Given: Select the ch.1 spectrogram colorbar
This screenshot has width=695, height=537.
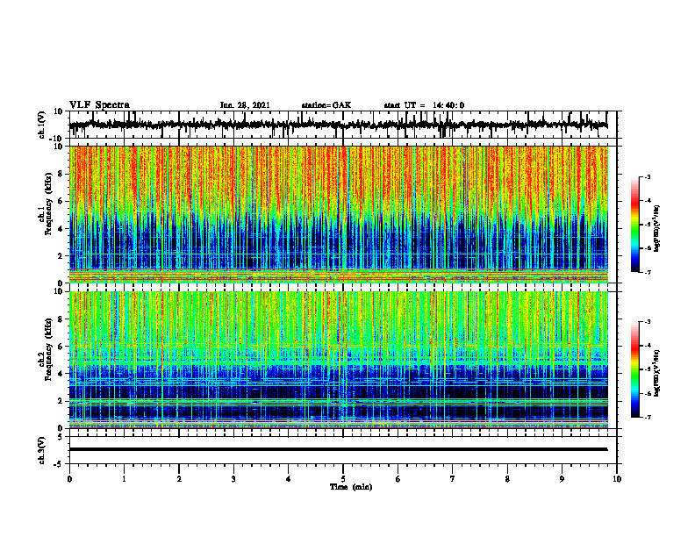Looking at the screenshot, I should click(634, 225).
